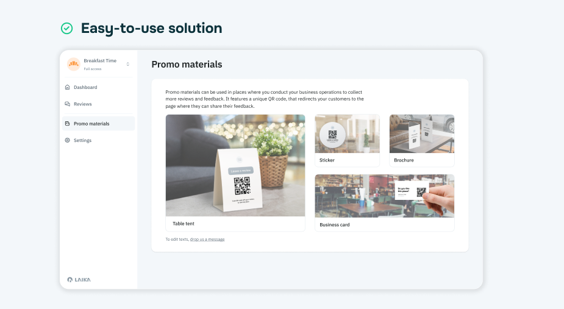564x309 pixels.
Task: Click the Business card label
Action: pos(335,224)
